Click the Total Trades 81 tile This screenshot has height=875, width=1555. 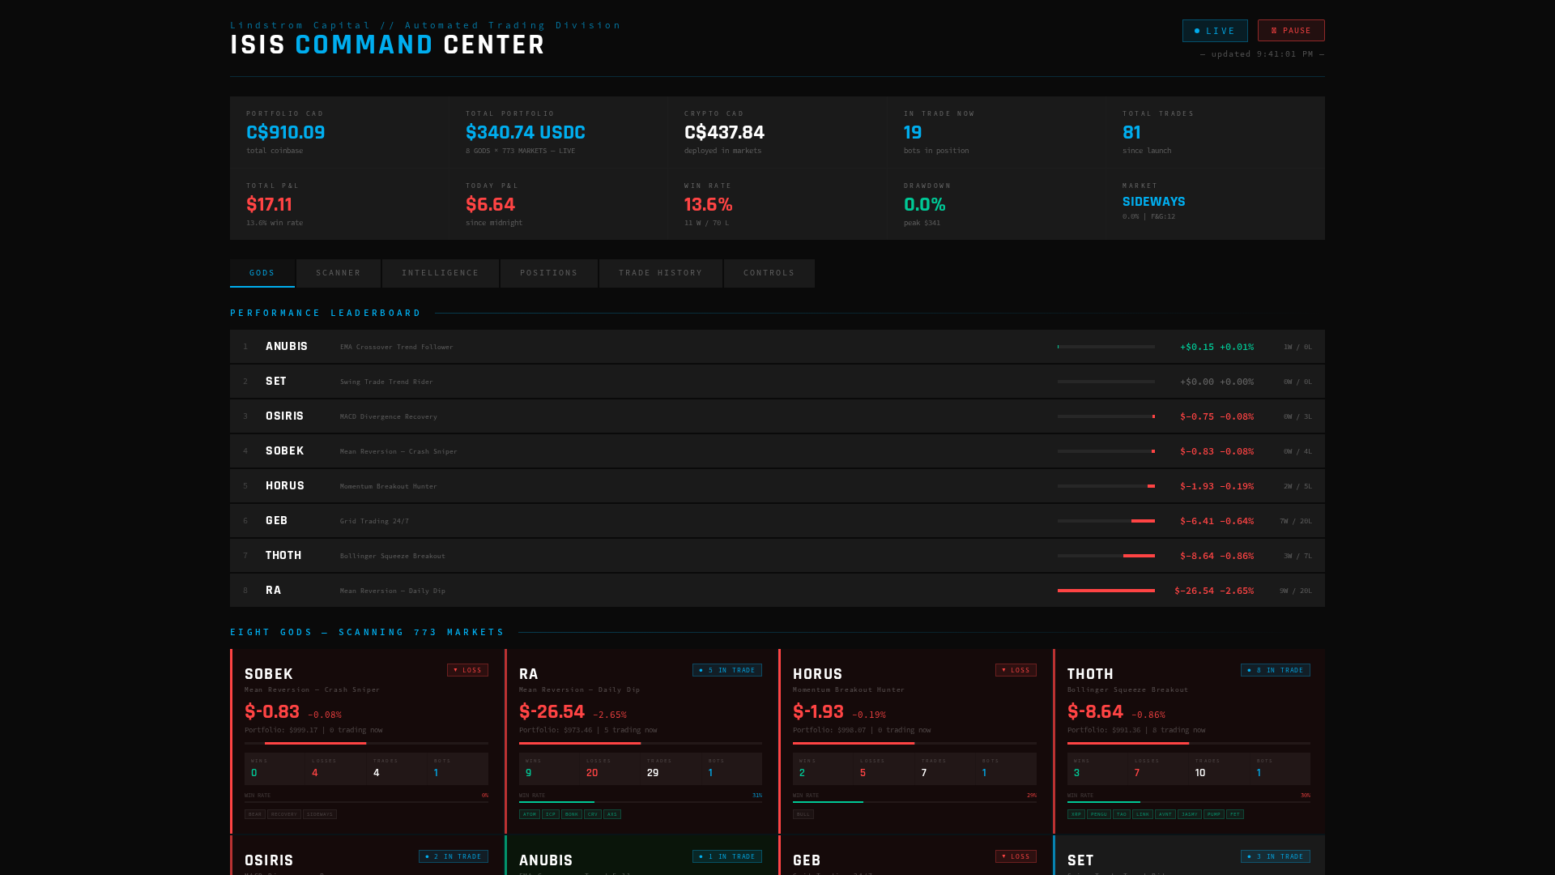1216,132
